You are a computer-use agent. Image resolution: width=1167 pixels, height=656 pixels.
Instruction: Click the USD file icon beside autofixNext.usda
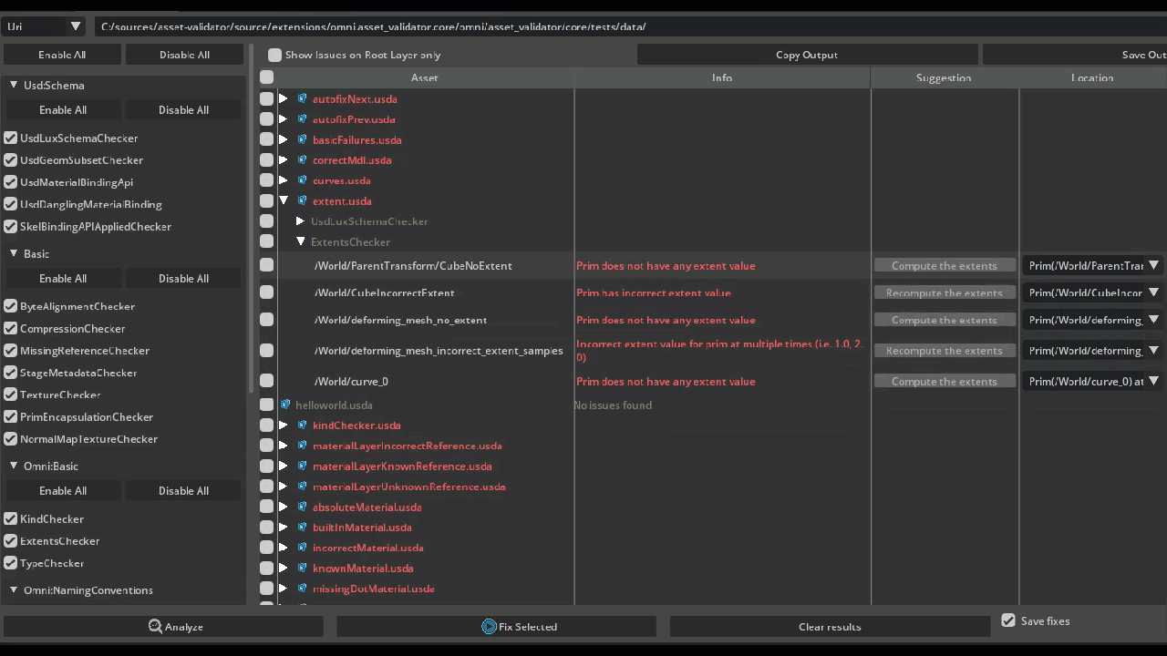click(x=303, y=98)
